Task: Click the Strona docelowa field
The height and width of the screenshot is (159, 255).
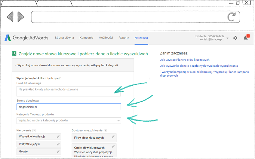Action: point(69,107)
